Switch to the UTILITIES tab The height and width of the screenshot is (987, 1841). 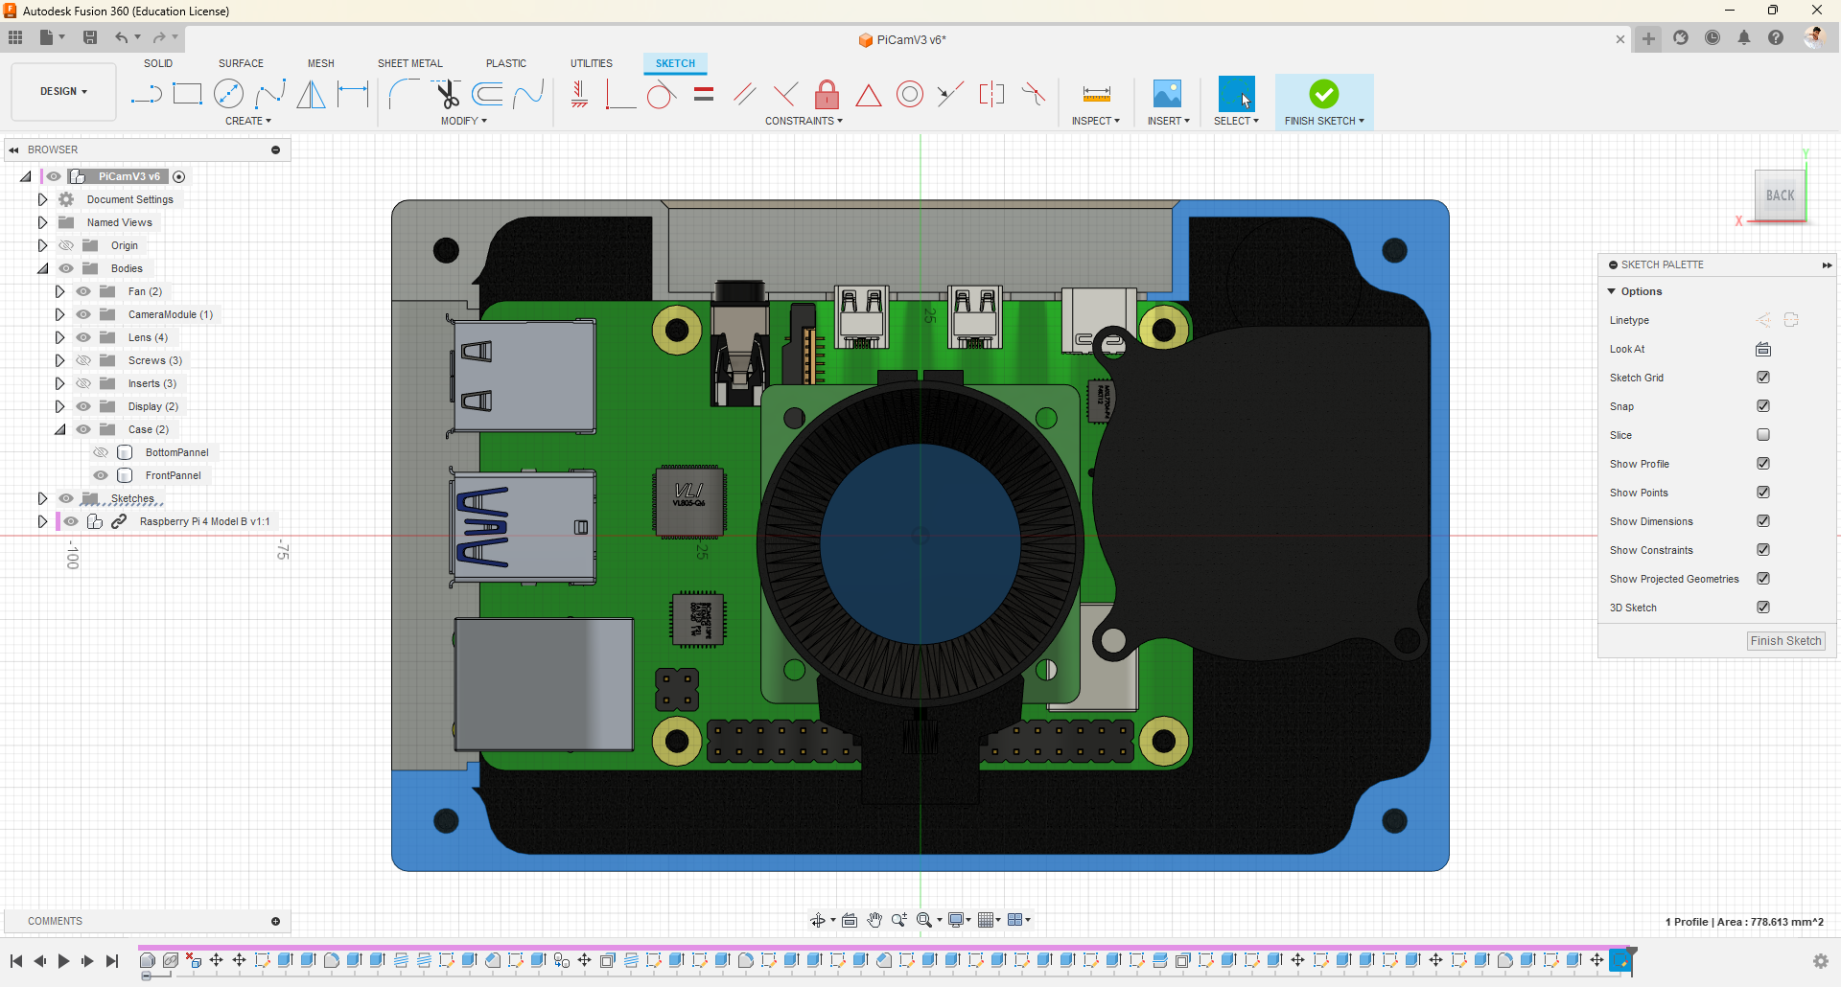tap(592, 63)
